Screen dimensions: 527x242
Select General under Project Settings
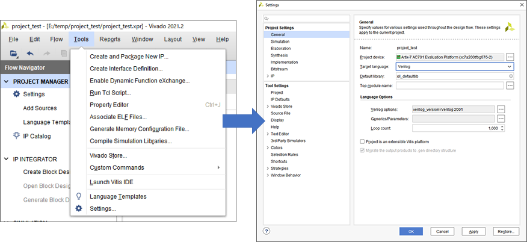click(307, 35)
